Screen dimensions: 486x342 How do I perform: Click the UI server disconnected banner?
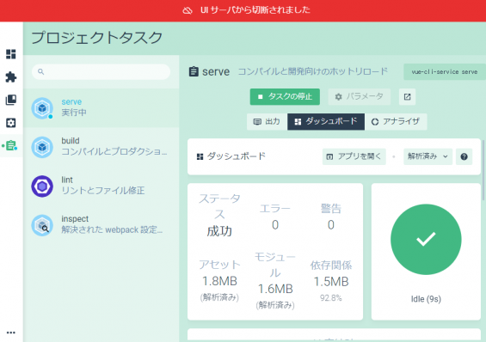[x=243, y=10]
